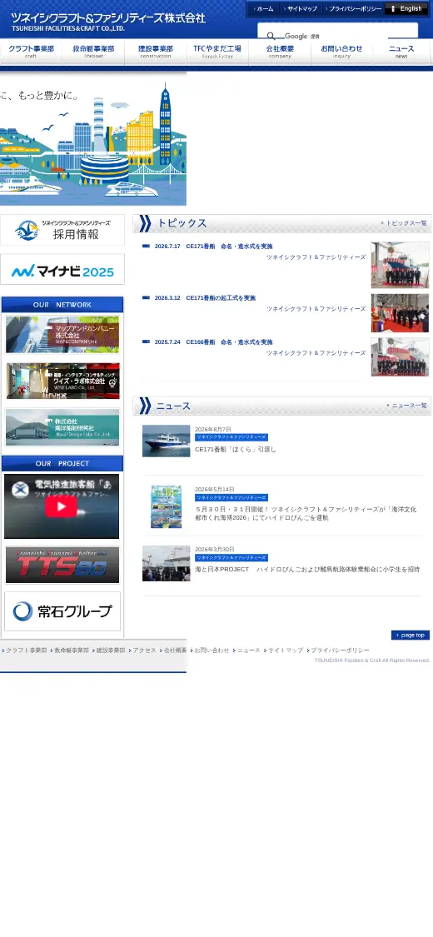The width and height of the screenshot is (433, 937).
Task: Open the 海と日本PROJECT news thumbnail
Action: click(166, 563)
